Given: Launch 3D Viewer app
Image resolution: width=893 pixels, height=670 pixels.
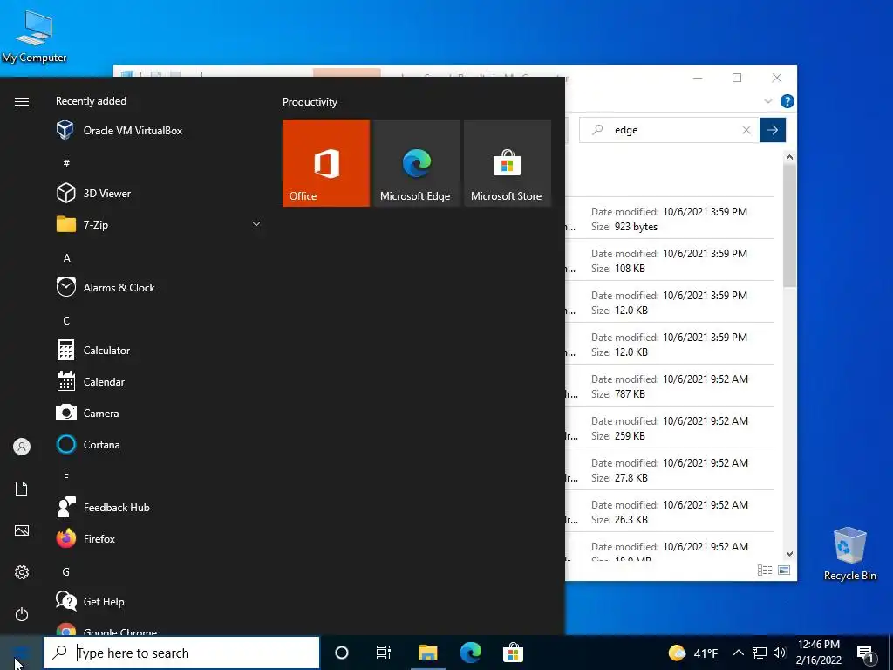Looking at the screenshot, I should (x=94, y=193).
